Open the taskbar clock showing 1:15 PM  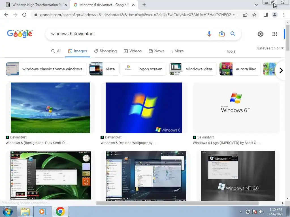(276, 212)
